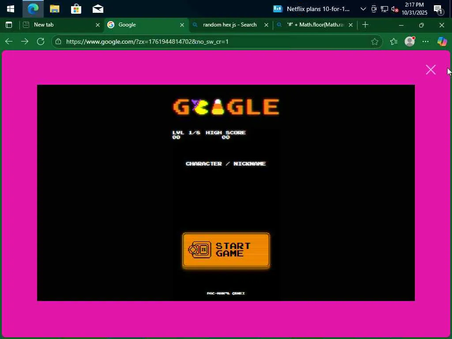Open the Mail app on the taskbar

pyautogui.click(x=98, y=9)
